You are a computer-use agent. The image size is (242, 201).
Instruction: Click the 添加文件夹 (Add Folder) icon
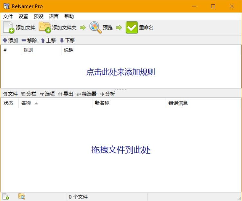click(45, 28)
